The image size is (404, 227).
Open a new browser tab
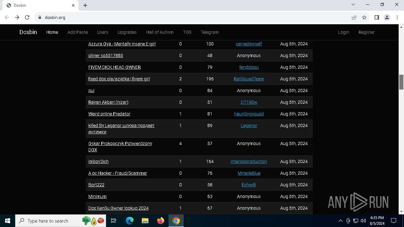[x=85, y=5]
